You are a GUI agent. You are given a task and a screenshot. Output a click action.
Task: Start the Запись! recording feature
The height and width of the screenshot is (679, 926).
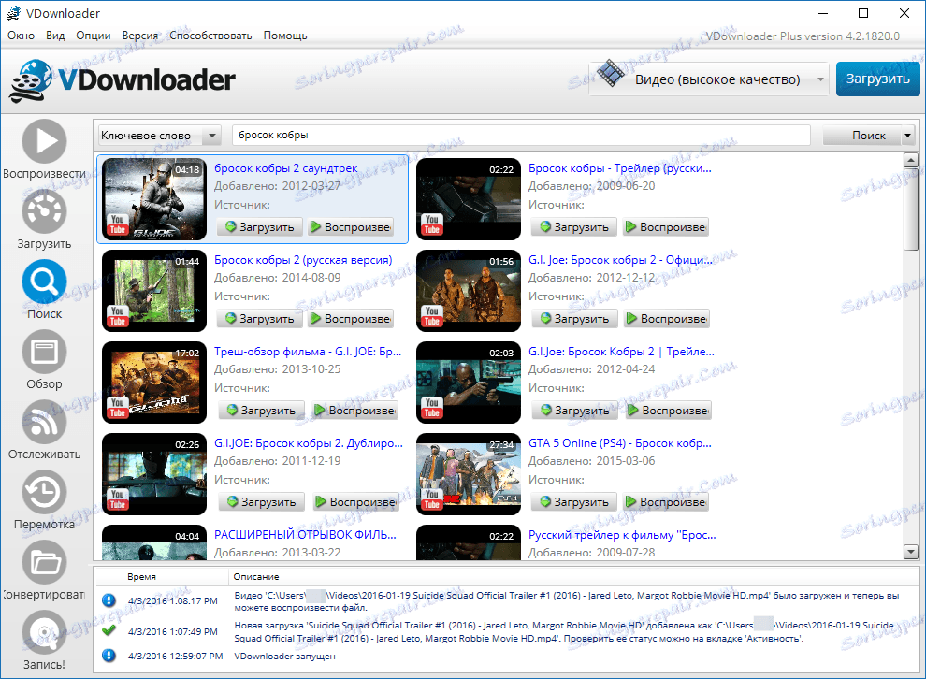(44, 634)
